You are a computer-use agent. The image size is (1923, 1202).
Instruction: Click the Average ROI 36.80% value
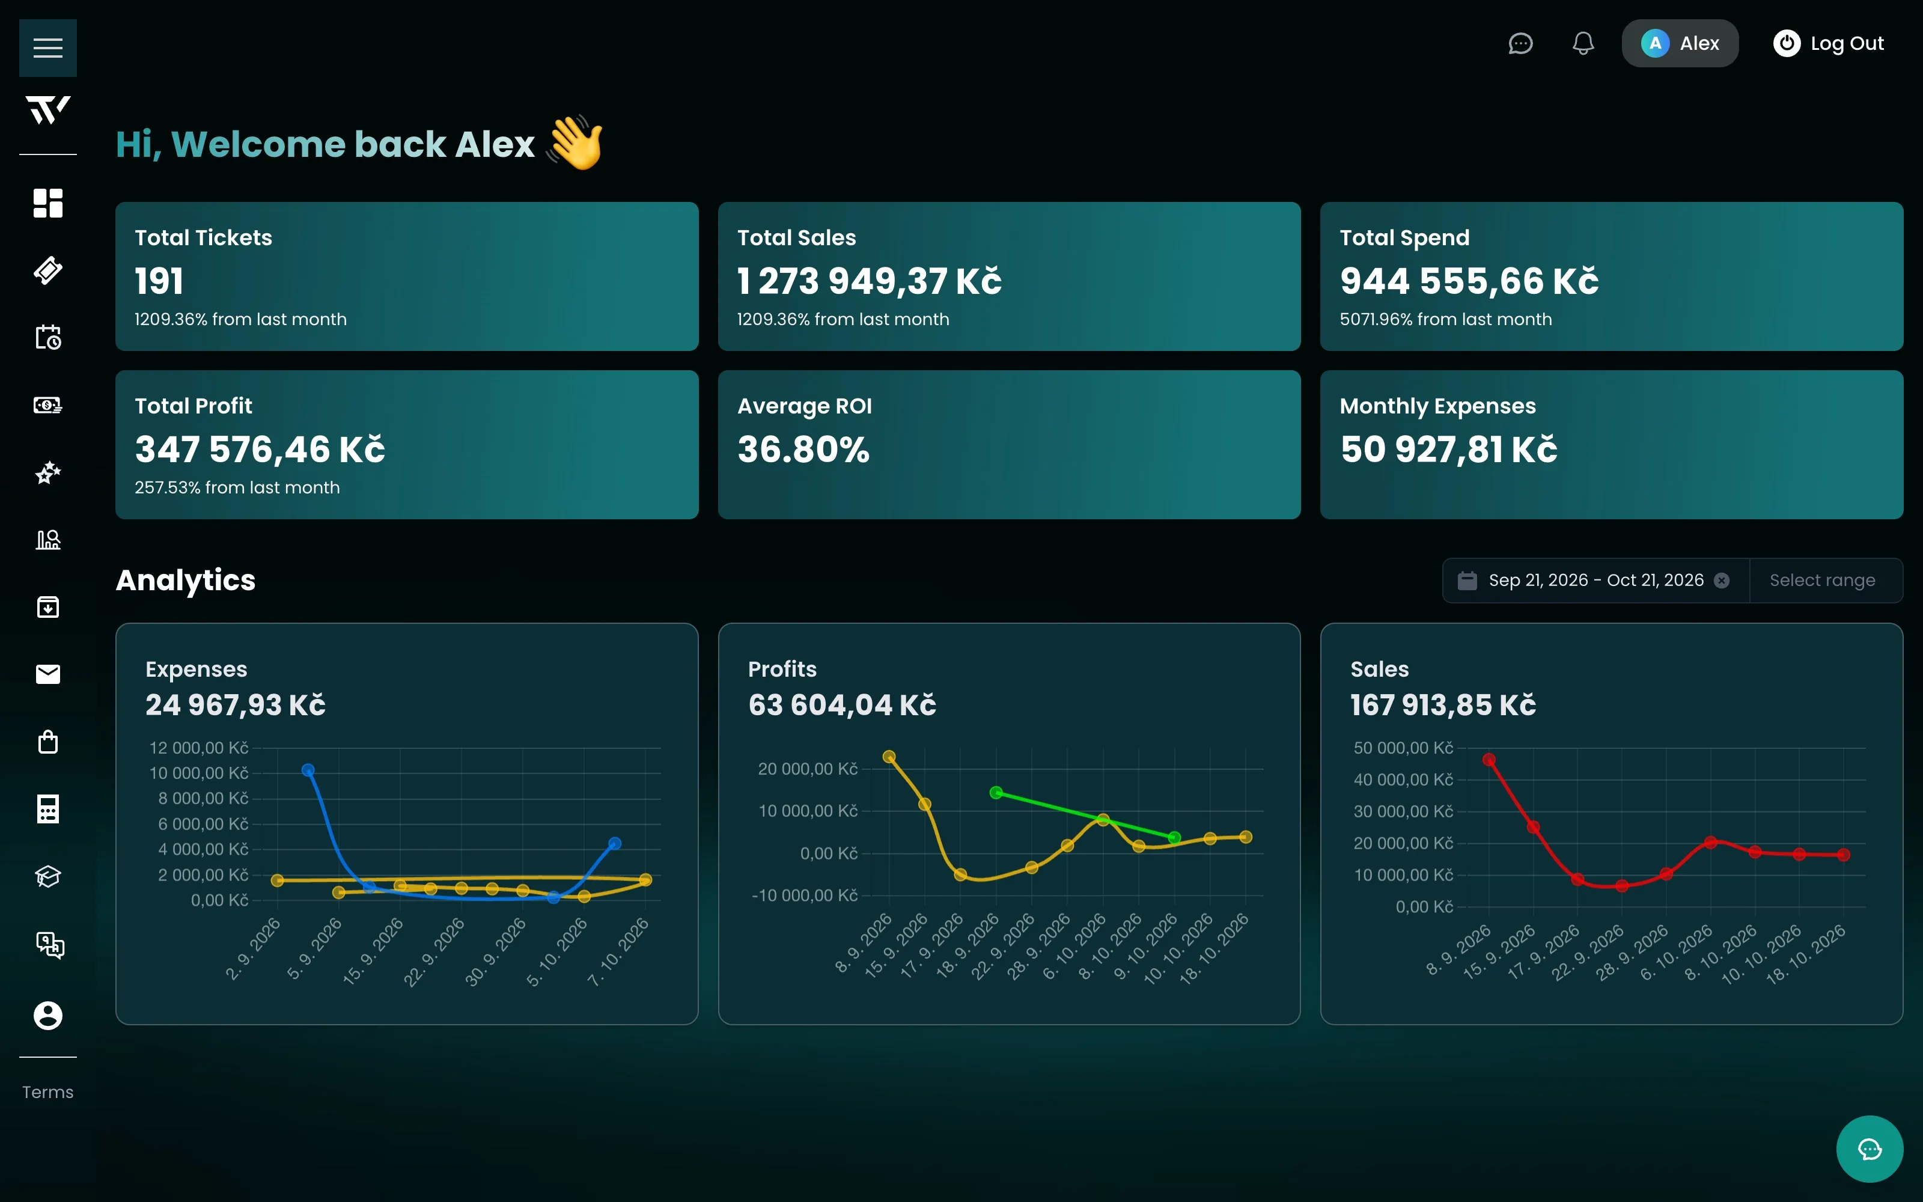tap(803, 449)
